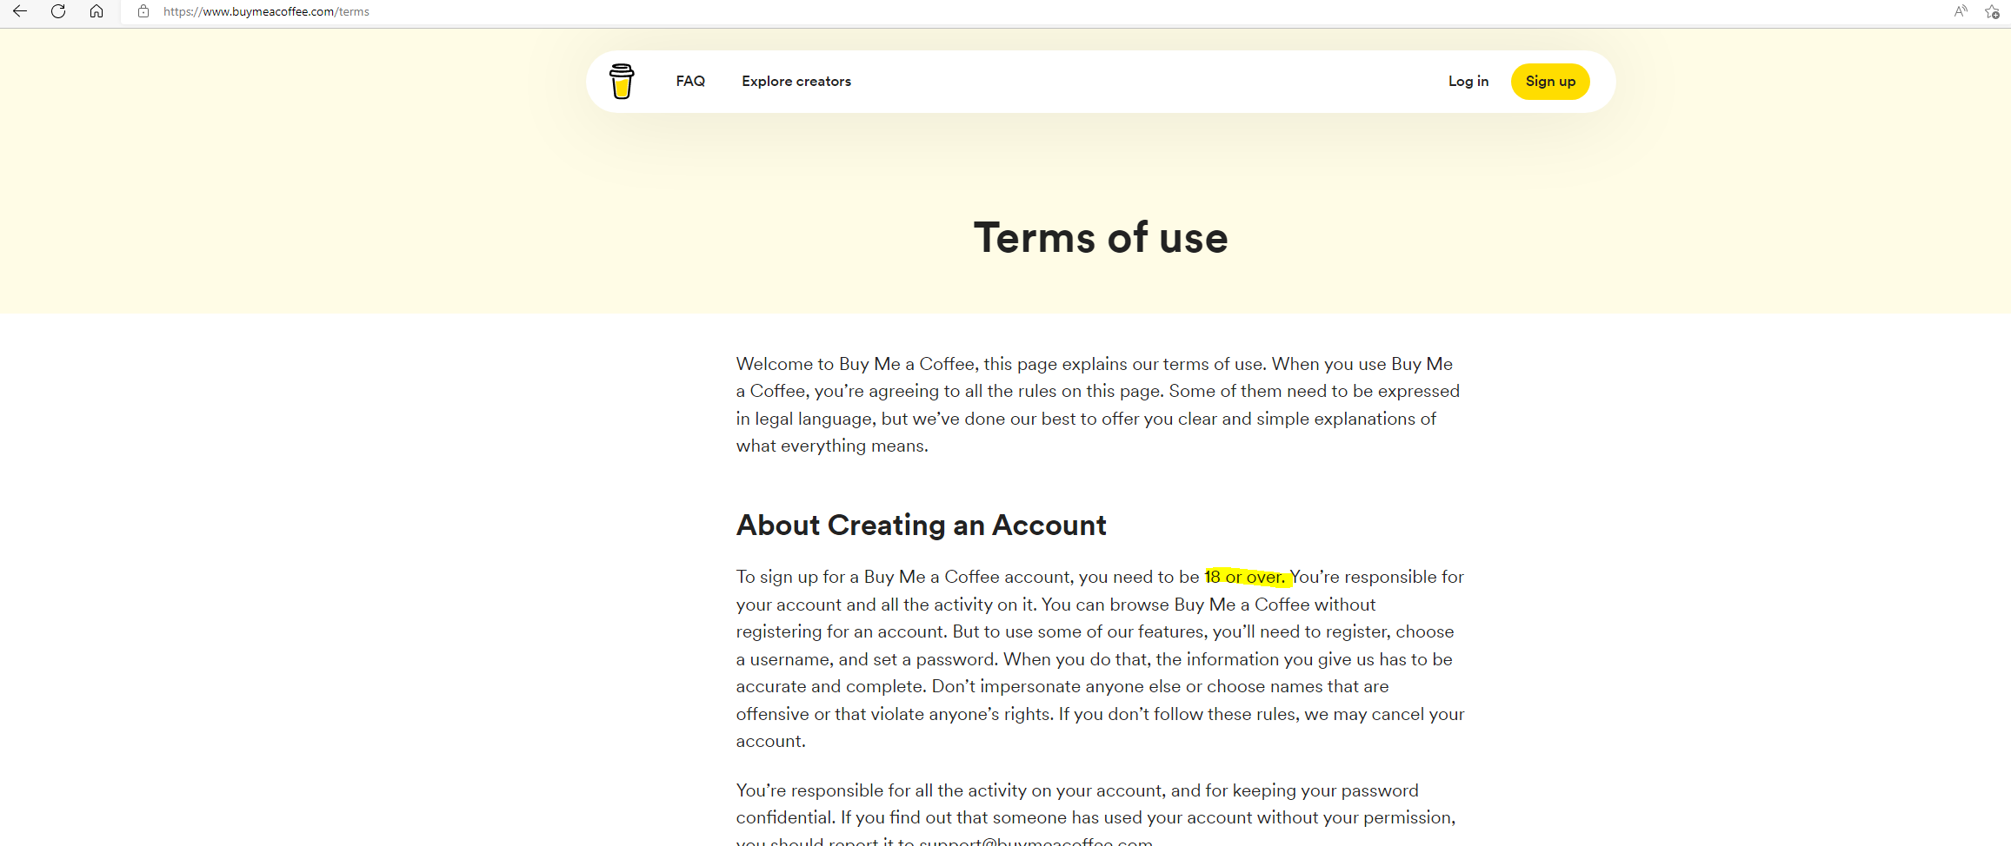Click the yellow Sign up button
This screenshot has height=846, width=2011.
pyautogui.click(x=1550, y=82)
